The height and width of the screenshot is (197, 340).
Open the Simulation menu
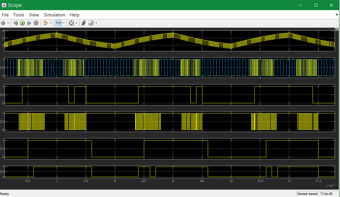54,15
